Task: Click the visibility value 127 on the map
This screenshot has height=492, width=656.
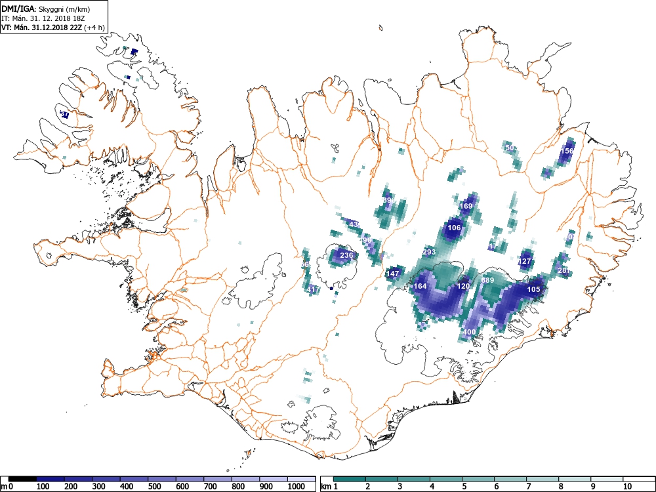Action: coord(525,261)
